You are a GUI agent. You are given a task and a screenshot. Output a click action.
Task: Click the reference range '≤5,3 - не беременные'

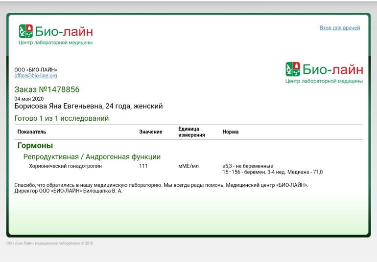(x=248, y=166)
